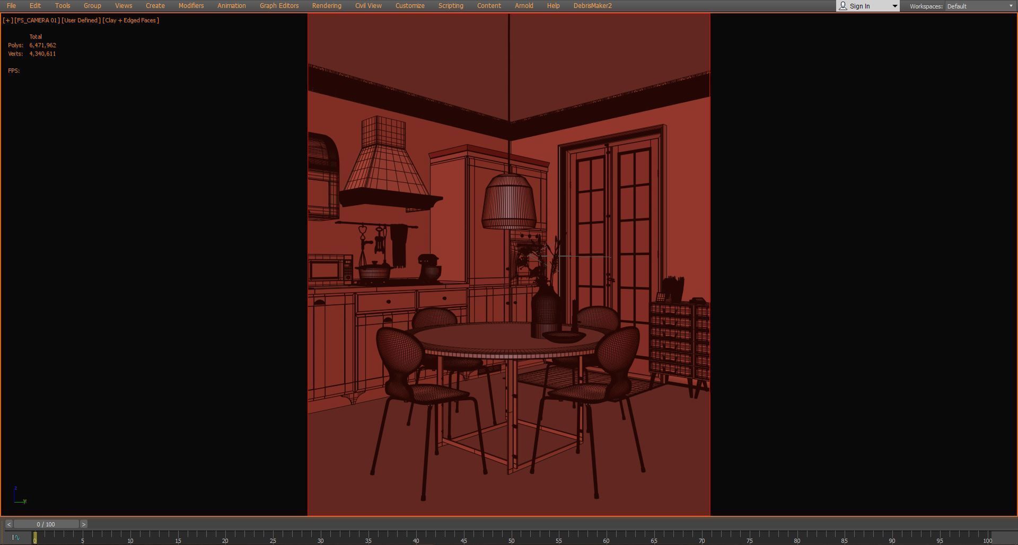Open the Views menu
Viewport: 1018px width, 545px height.
124,5
